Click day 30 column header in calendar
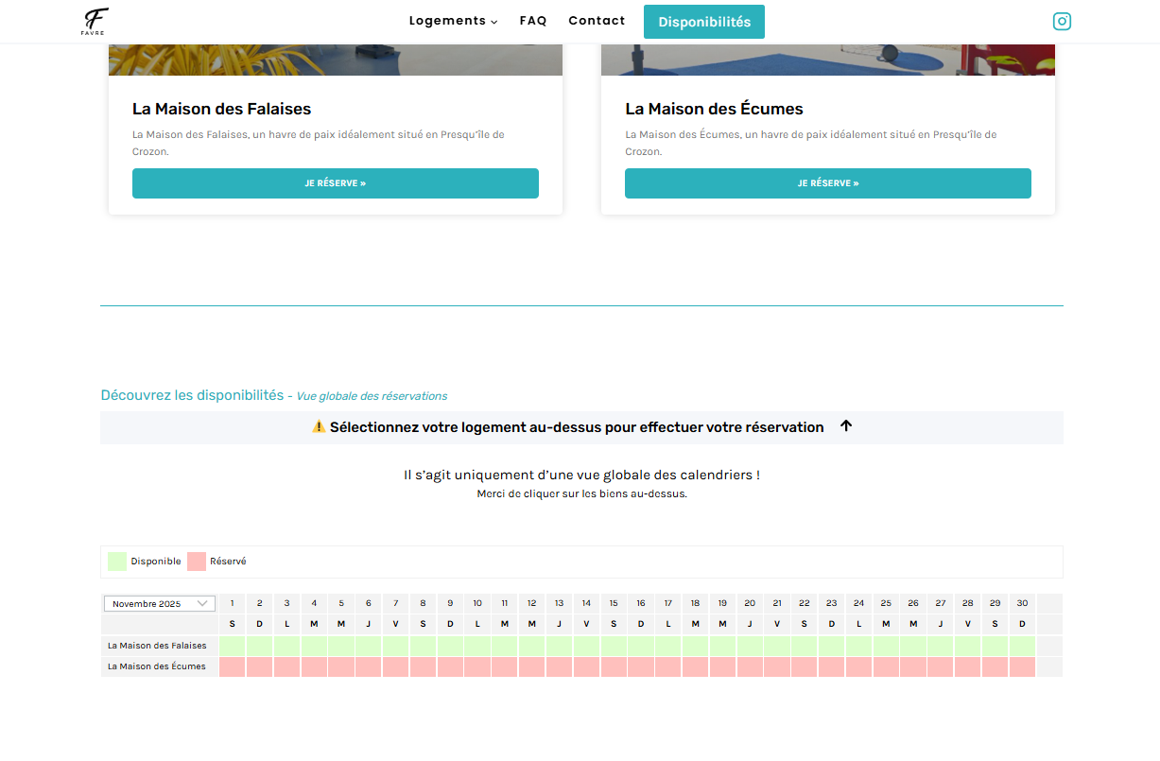This screenshot has width=1160, height=761. tap(1022, 603)
